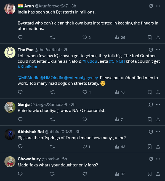Reply to Garga's tweet
Viewport: 165px width, 181px height.
point(20,119)
